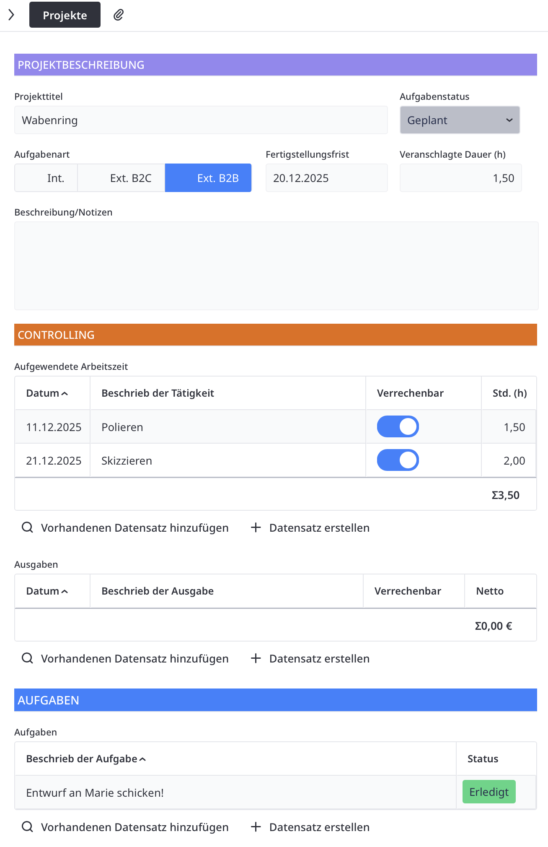Click the search icon under Aufgewendete Arbeitszeit
This screenshot has width=548, height=847.
coord(28,527)
